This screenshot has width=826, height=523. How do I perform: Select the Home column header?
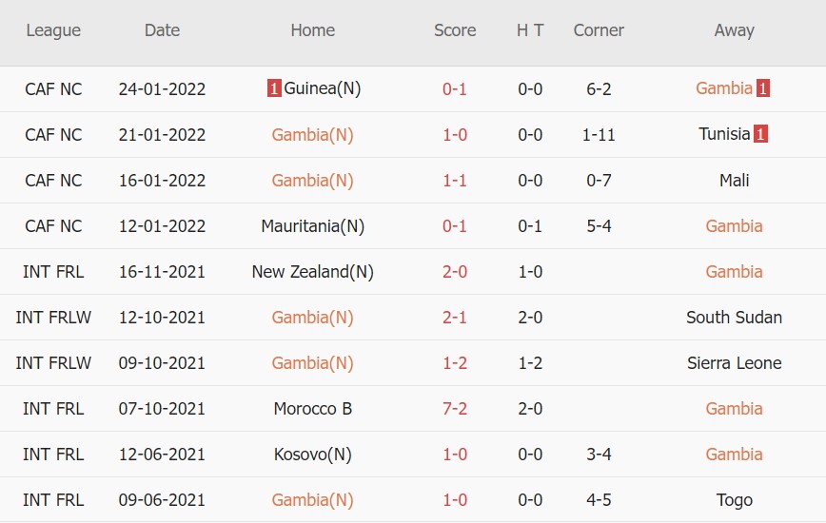coord(312,30)
